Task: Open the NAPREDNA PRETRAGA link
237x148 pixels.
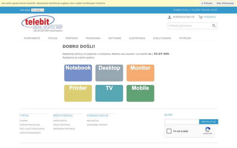Action: (64, 129)
